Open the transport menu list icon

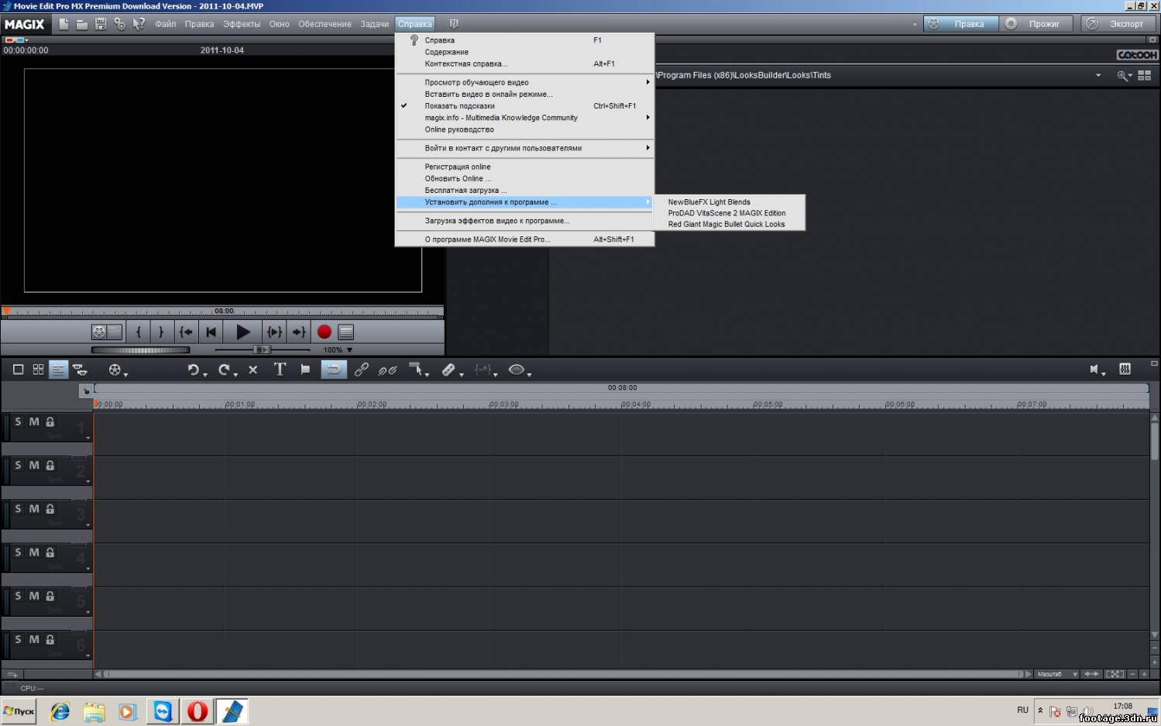coord(346,332)
